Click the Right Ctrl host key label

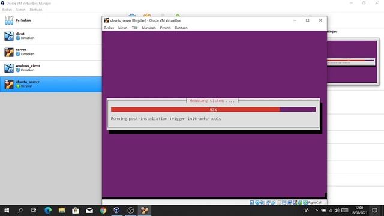[x=314, y=203]
